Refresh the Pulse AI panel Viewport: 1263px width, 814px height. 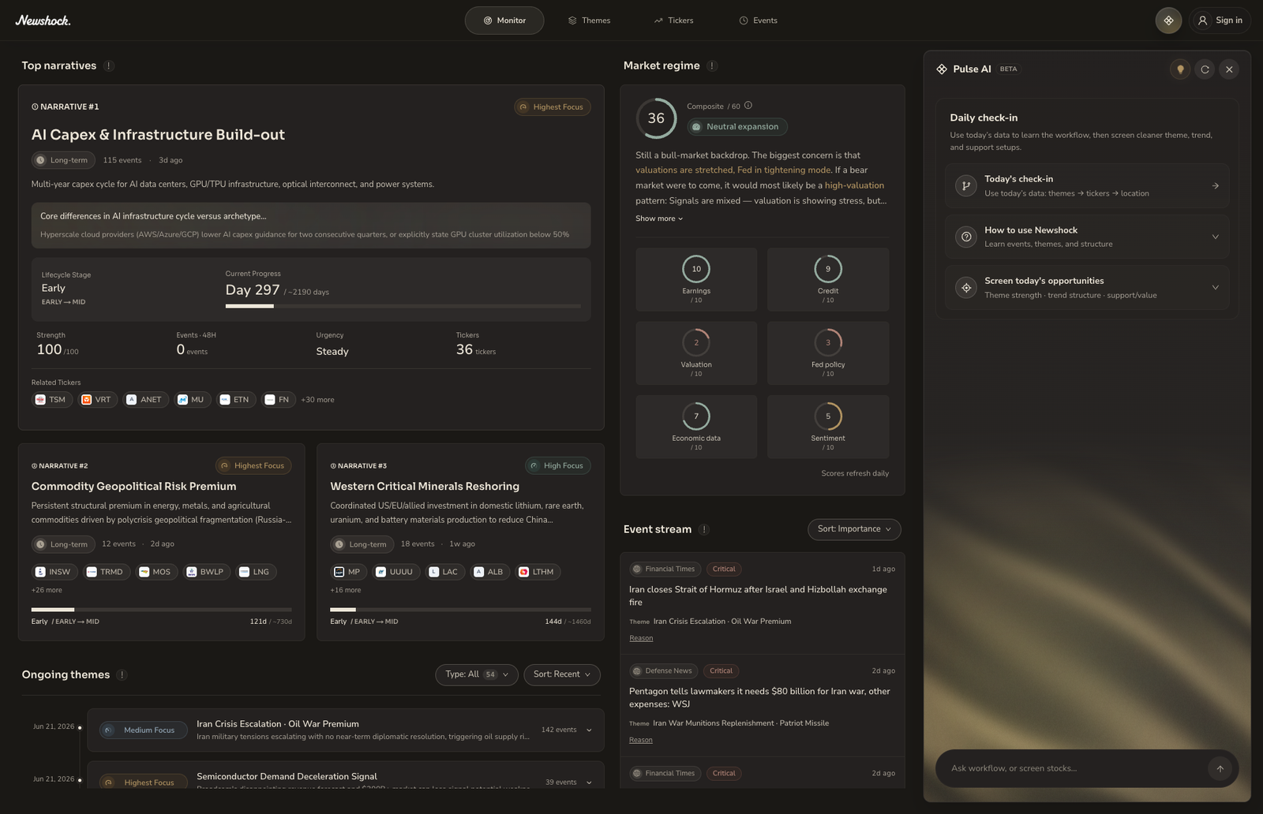tap(1205, 69)
